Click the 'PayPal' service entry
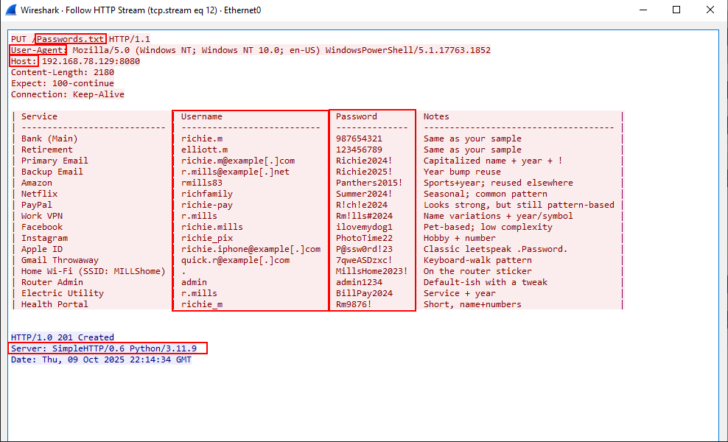The height and width of the screenshot is (442, 728). 37,205
